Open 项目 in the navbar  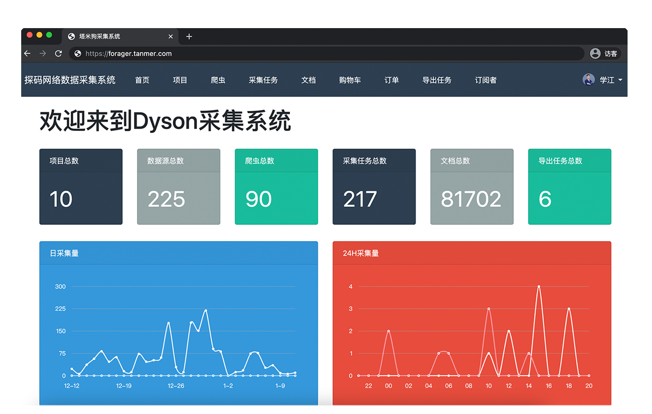click(180, 80)
